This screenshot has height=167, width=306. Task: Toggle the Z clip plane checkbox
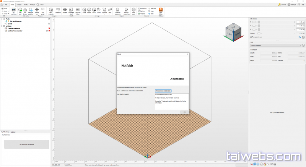coord(254,29)
